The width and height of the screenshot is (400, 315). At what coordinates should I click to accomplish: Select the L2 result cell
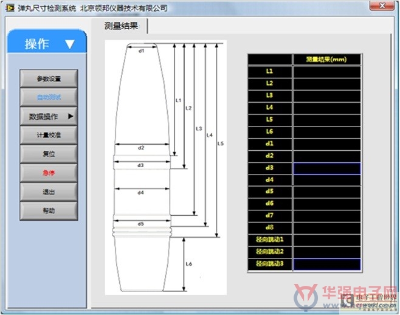coord(327,83)
